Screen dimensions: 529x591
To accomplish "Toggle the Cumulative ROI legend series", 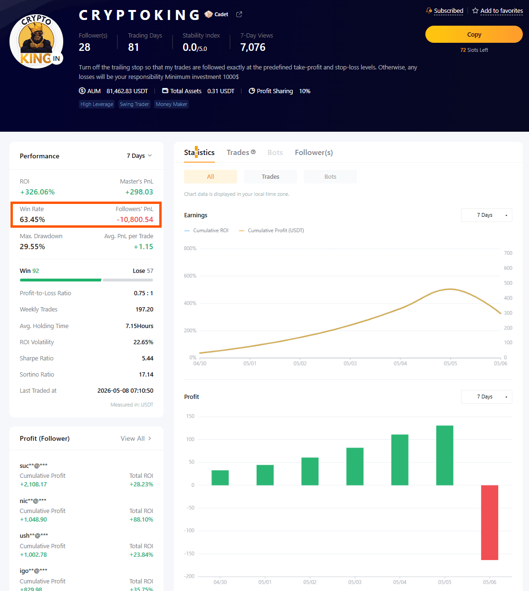I will tap(206, 230).
